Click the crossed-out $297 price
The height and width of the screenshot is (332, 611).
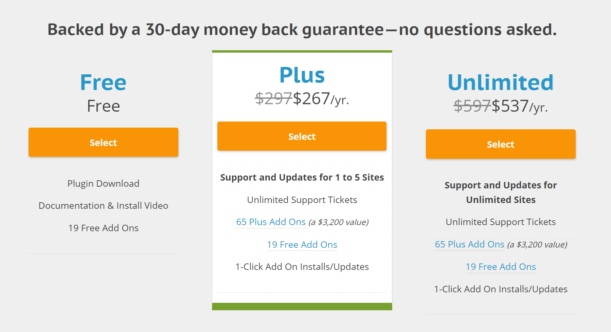point(273,99)
